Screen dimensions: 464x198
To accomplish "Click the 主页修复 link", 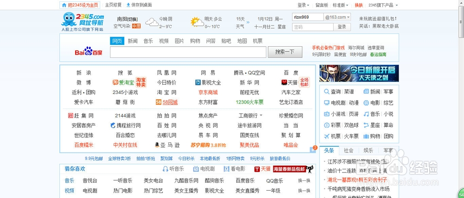I will tap(113, 5).
